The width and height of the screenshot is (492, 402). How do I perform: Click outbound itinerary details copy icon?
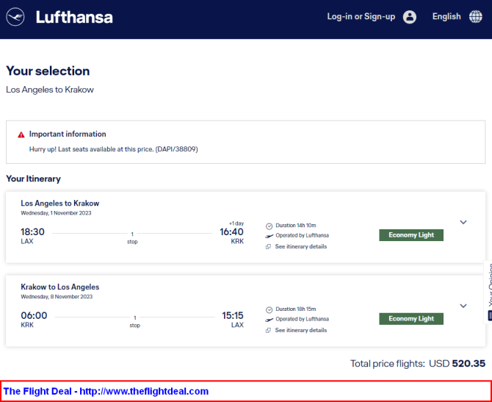coord(268,247)
